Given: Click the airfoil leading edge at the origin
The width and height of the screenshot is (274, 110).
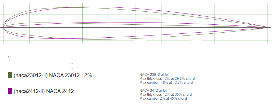Looking at the screenshot, I should [x=3, y=27].
